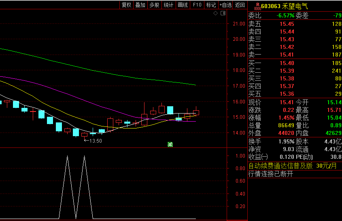Viewport: 342px width, 221px height.
Task: Open the 统计 statistics tool
Action: point(168,5)
